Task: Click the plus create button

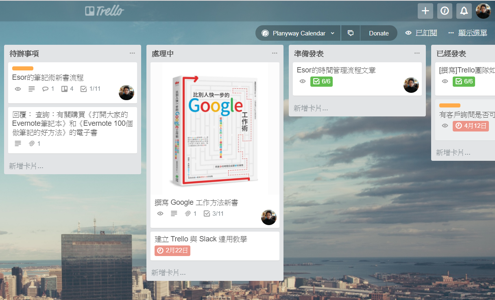Action: click(x=425, y=11)
